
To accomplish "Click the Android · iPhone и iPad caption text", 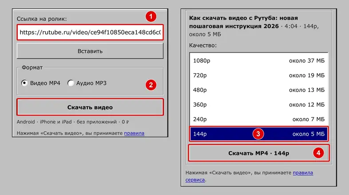I will (73, 122).
